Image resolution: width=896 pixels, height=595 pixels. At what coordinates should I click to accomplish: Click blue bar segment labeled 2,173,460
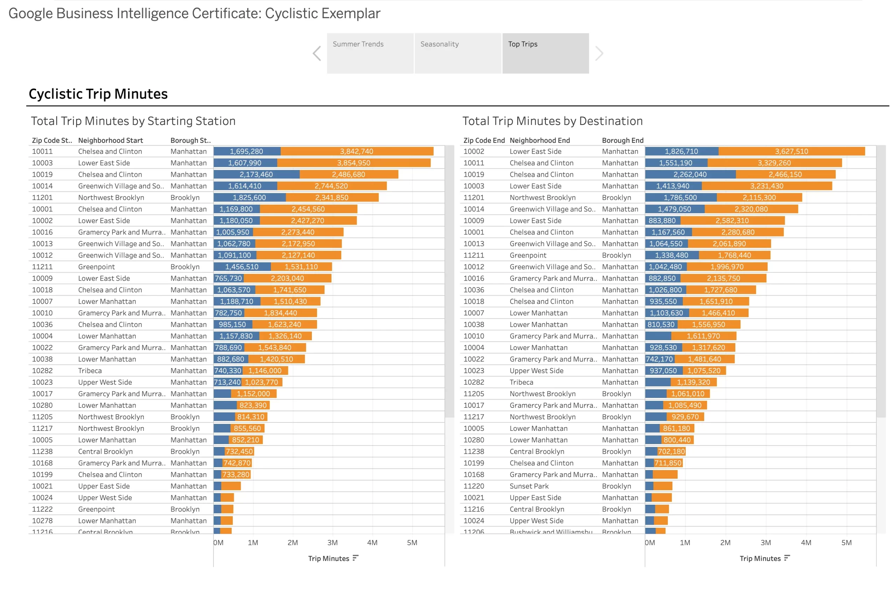[x=256, y=175]
